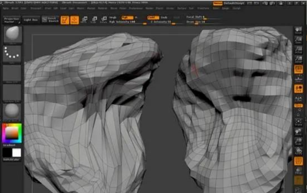Click the Z Intensity slider
This screenshot has width=307, height=193.
163,22
